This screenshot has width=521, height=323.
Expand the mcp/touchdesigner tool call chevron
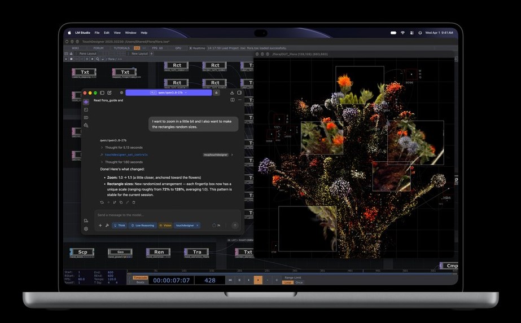[232, 154]
